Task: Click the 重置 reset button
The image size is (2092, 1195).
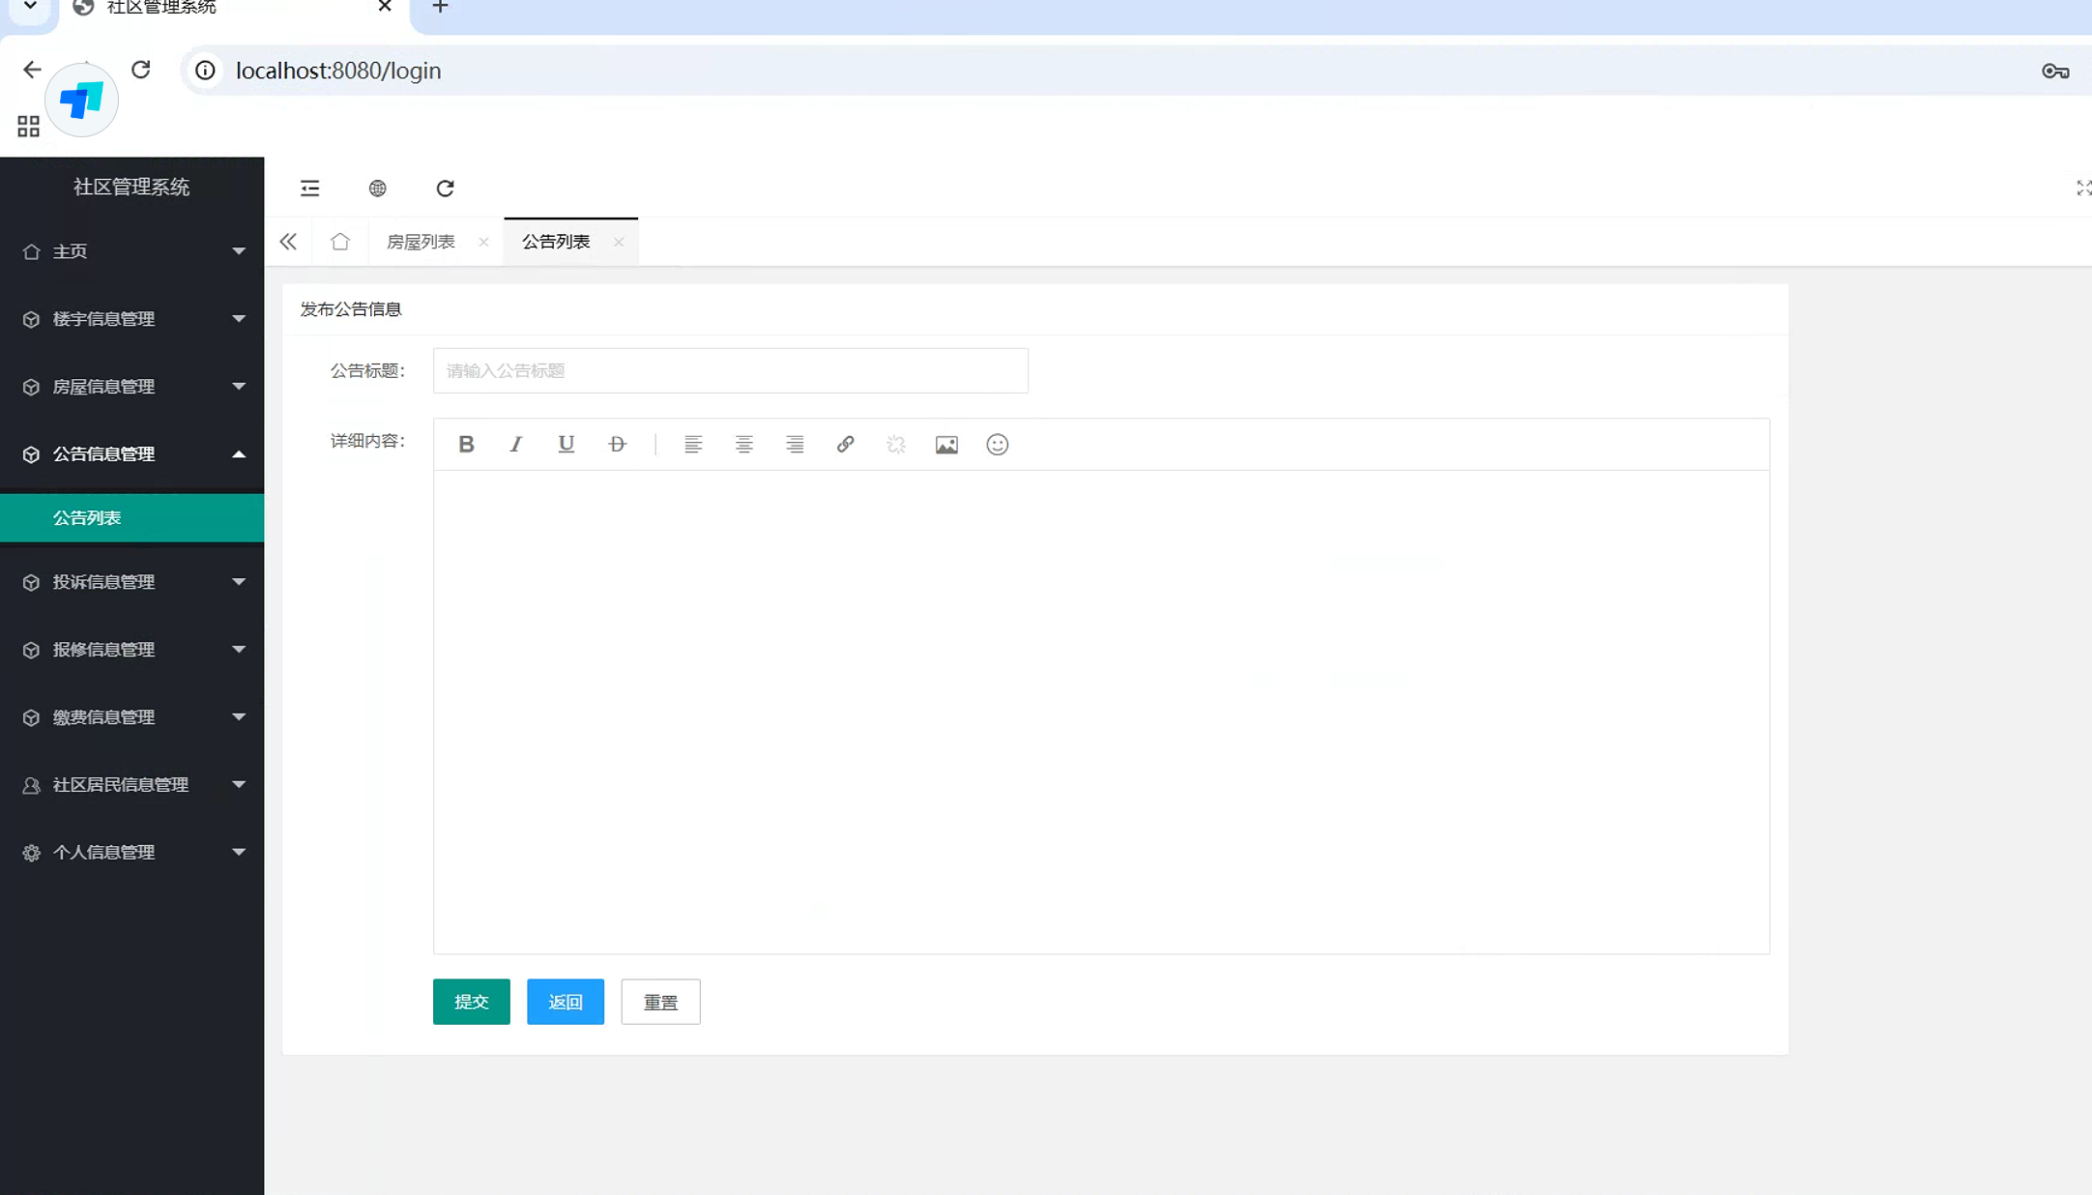Action: pyautogui.click(x=660, y=1002)
